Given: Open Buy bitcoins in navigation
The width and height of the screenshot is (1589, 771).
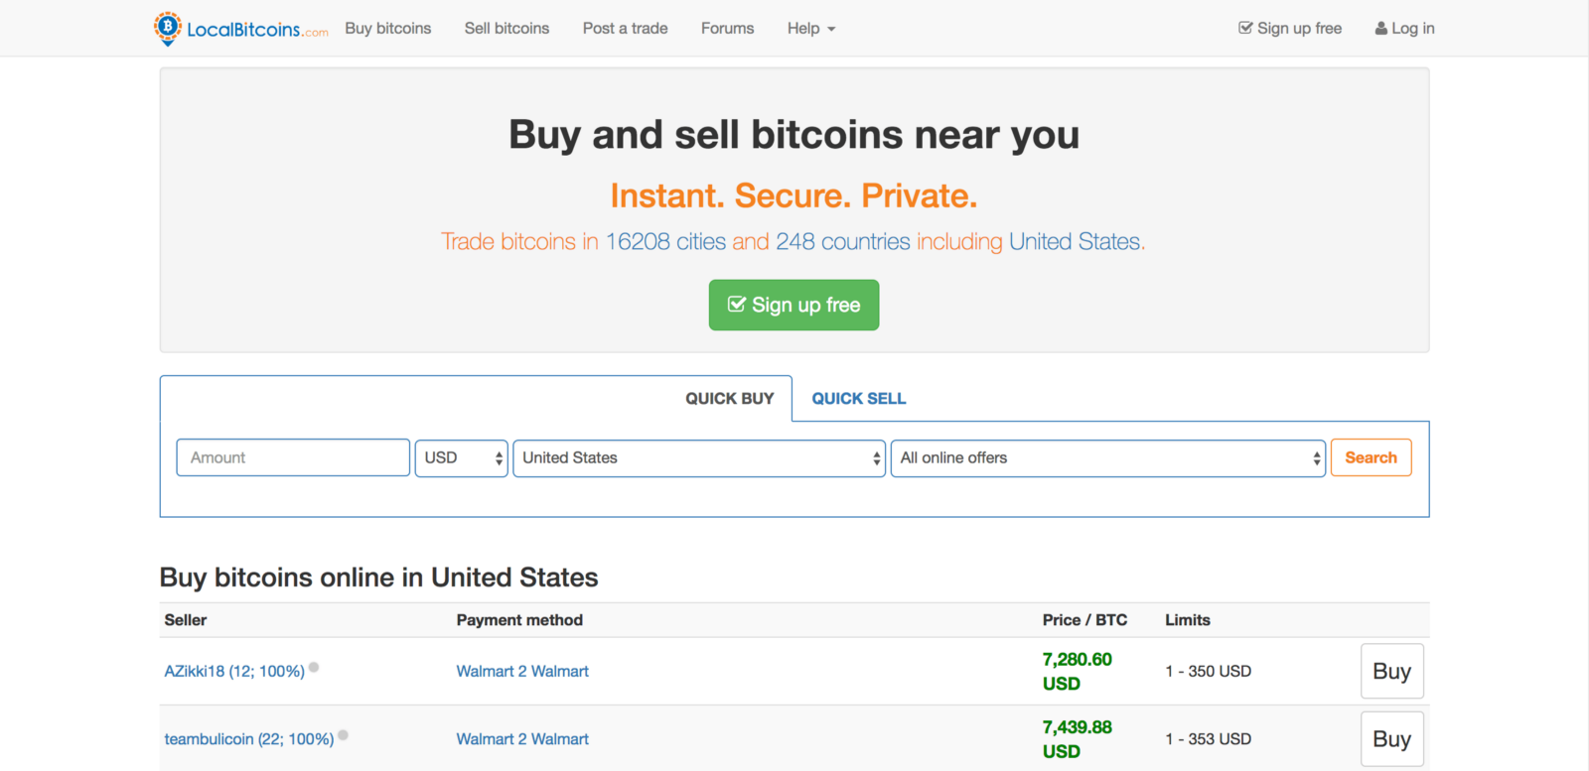Looking at the screenshot, I should point(388,28).
